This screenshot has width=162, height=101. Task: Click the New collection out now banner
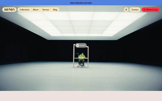81,3
